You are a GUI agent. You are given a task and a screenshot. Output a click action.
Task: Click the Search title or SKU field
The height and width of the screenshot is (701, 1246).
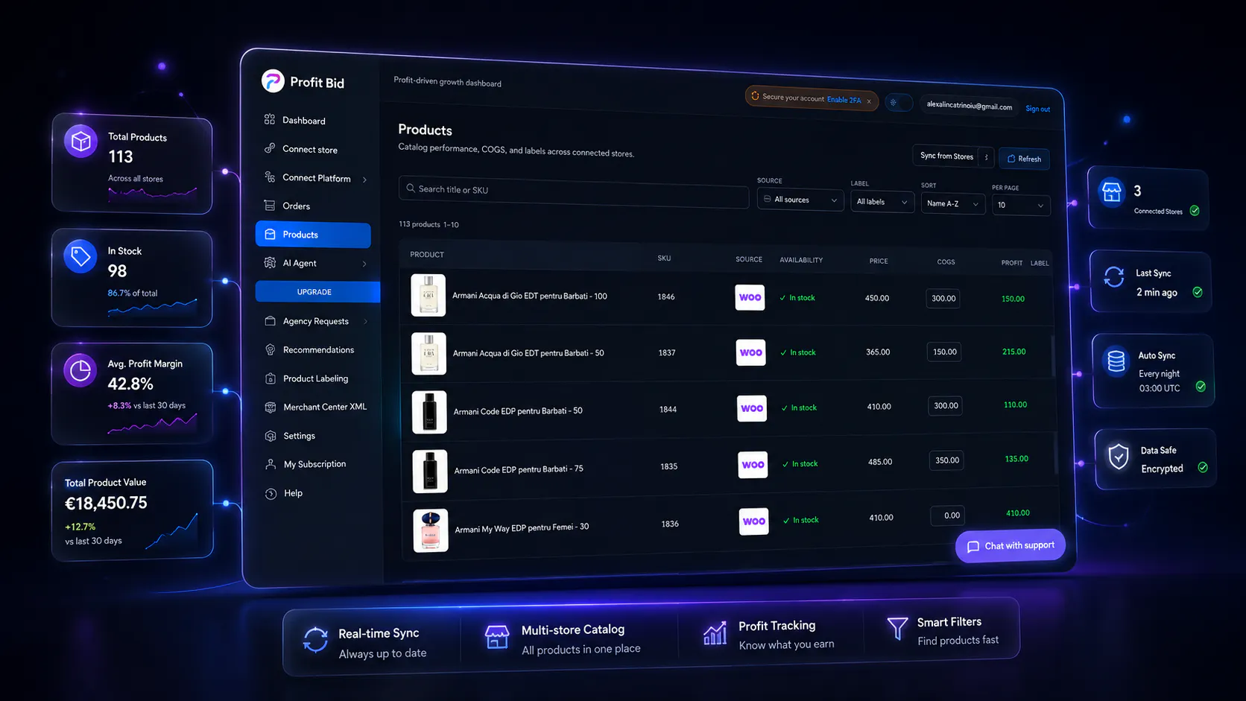pyautogui.click(x=573, y=191)
